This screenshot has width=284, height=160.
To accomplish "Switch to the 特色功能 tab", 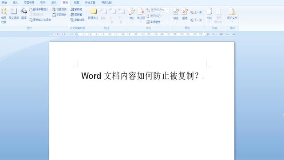I will [x=106, y=3].
